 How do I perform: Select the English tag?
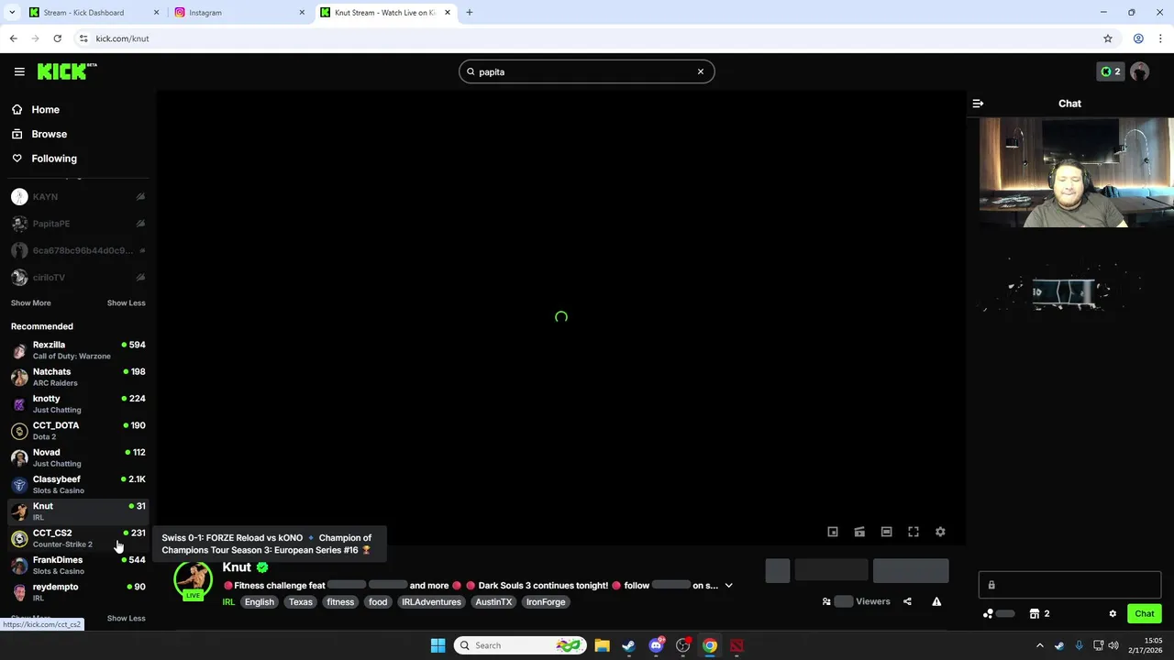click(x=260, y=602)
